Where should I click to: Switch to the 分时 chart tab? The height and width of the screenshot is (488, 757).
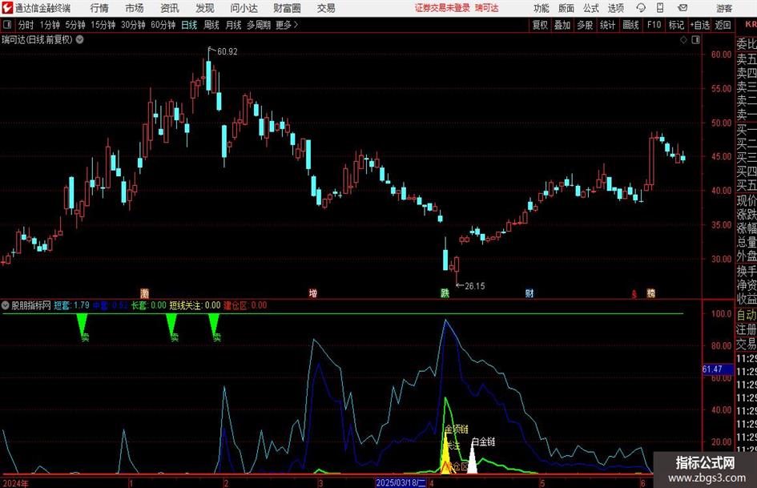(x=26, y=25)
